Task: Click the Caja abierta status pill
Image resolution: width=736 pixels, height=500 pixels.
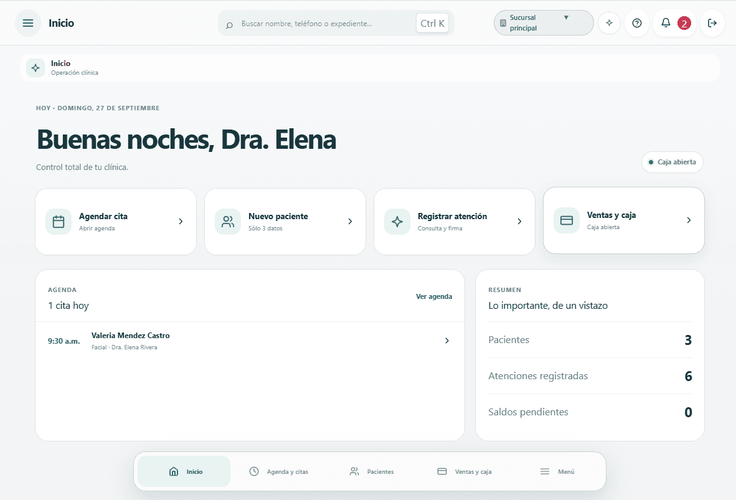Action: [x=672, y=162]
